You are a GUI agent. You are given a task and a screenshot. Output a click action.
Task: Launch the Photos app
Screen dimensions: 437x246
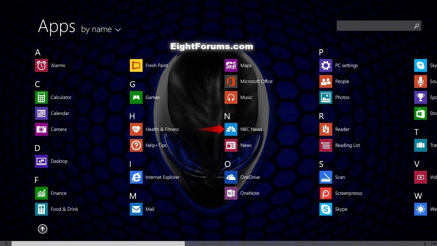click(326, 97)
